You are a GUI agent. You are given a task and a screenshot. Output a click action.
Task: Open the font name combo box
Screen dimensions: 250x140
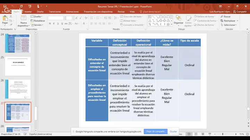tap(57, 18)
